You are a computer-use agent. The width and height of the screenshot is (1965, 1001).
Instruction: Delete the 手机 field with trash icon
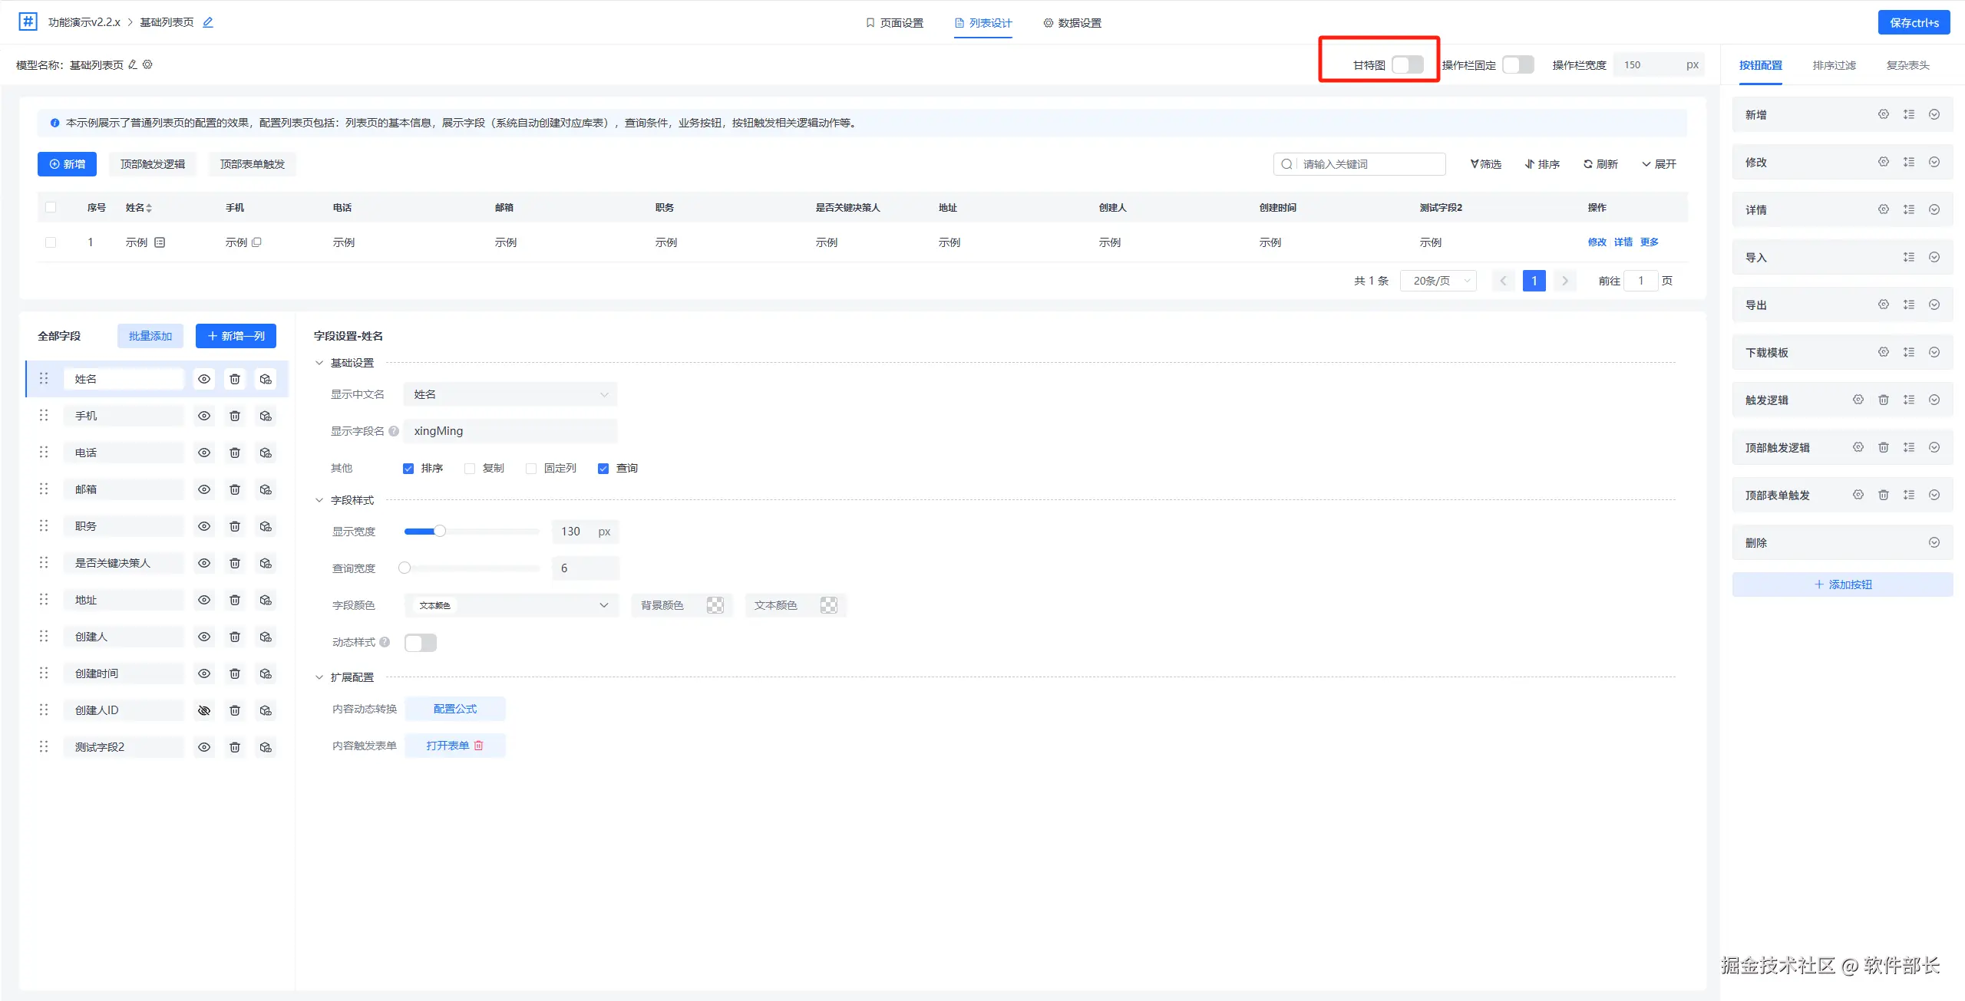235,416
